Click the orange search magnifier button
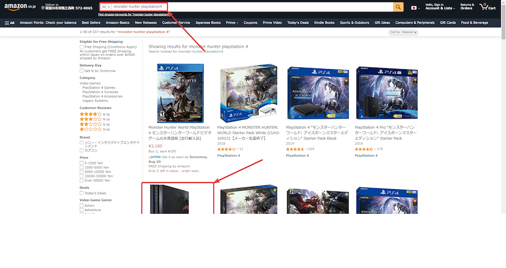The height and width of the screenshot is (268, 506). [398, 7]
